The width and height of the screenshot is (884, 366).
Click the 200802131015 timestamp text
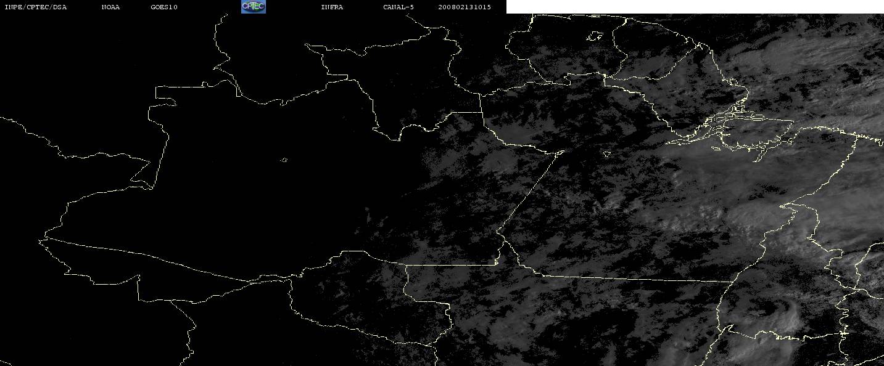465,7
